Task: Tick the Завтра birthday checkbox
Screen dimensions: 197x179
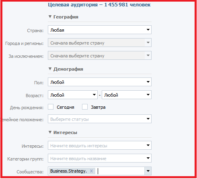Action: point(85,107)
